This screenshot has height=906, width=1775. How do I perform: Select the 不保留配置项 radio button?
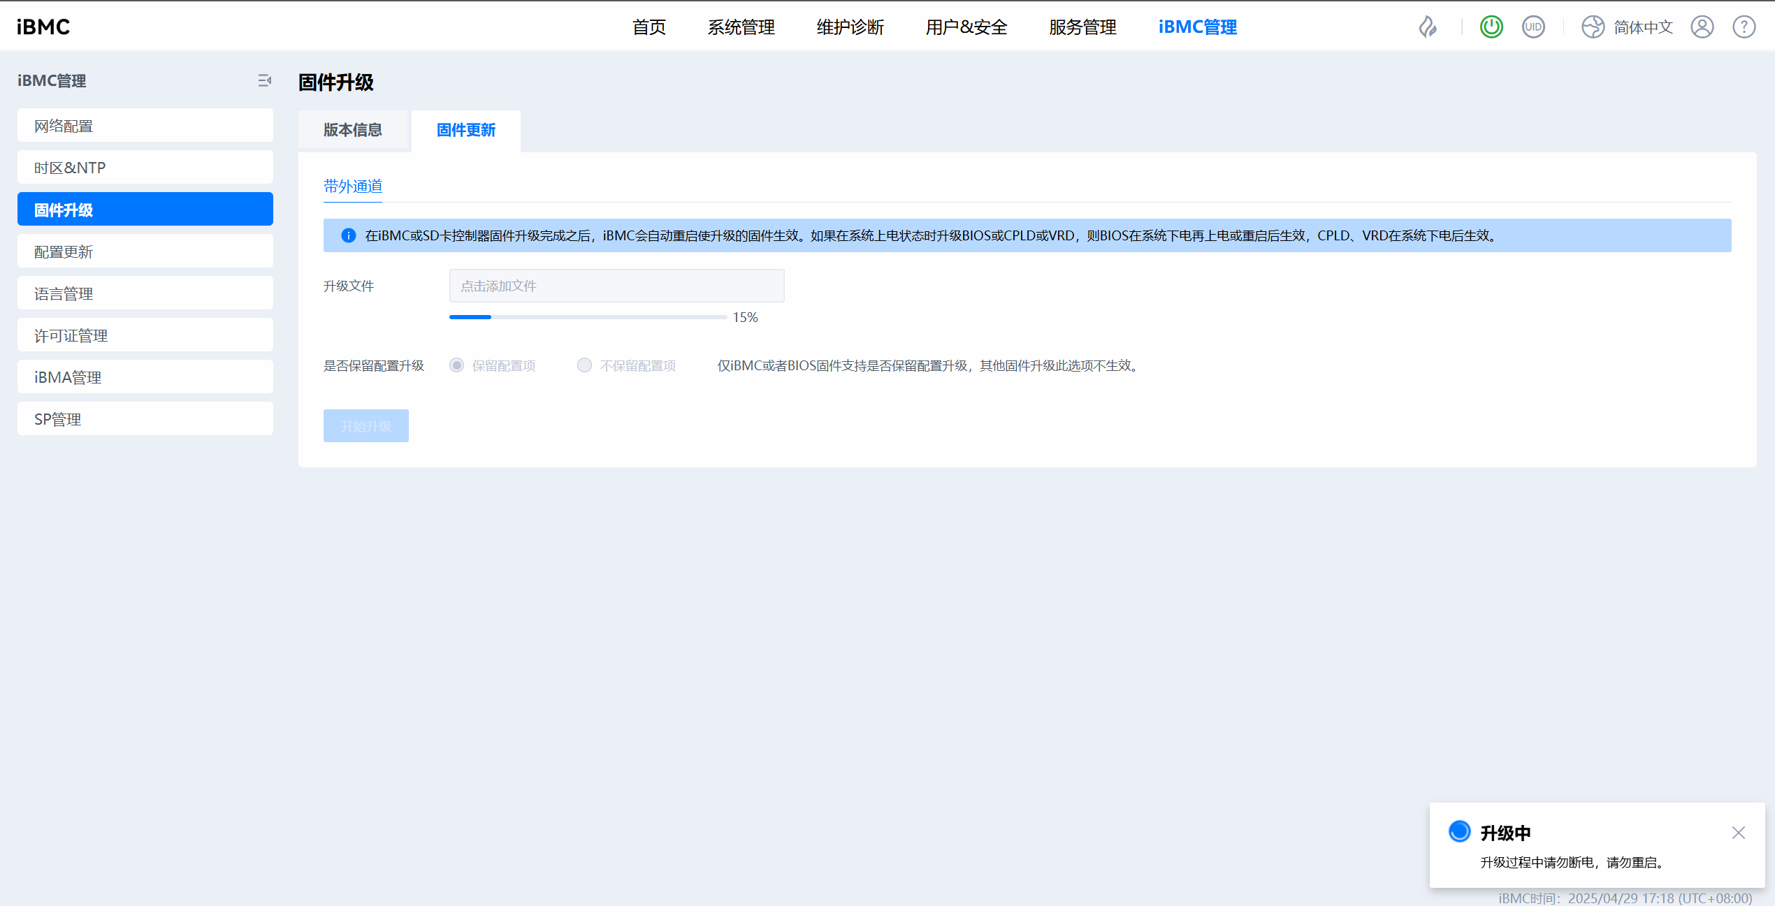click(x=584, y=365)
